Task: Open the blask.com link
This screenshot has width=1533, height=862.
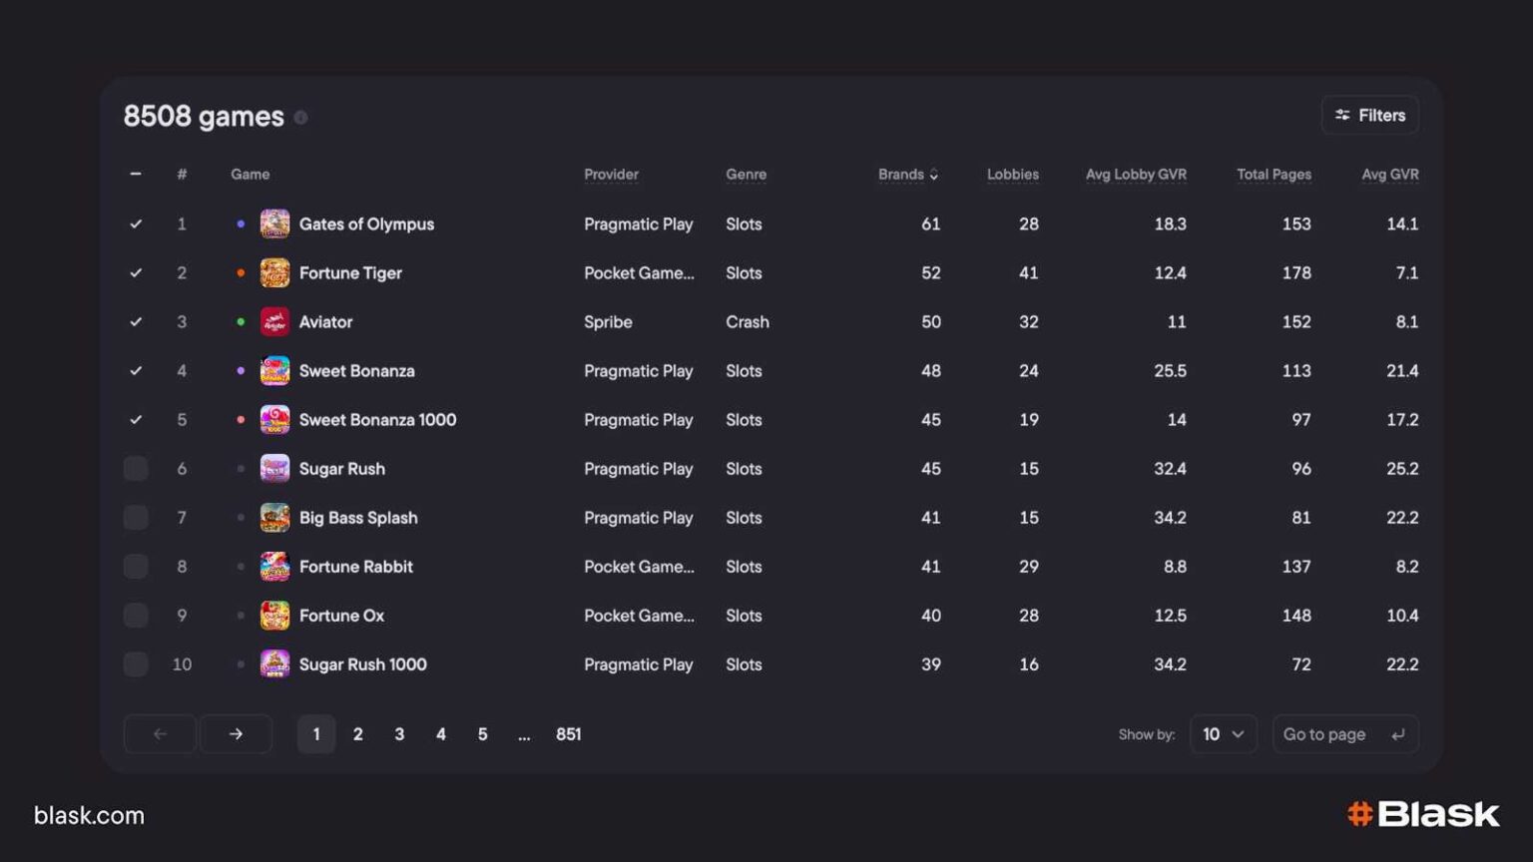Action: pos(89,815)
